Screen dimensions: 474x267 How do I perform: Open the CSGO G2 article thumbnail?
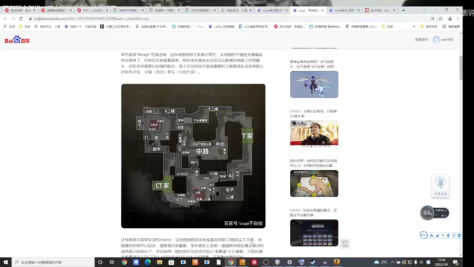(314, 133)
